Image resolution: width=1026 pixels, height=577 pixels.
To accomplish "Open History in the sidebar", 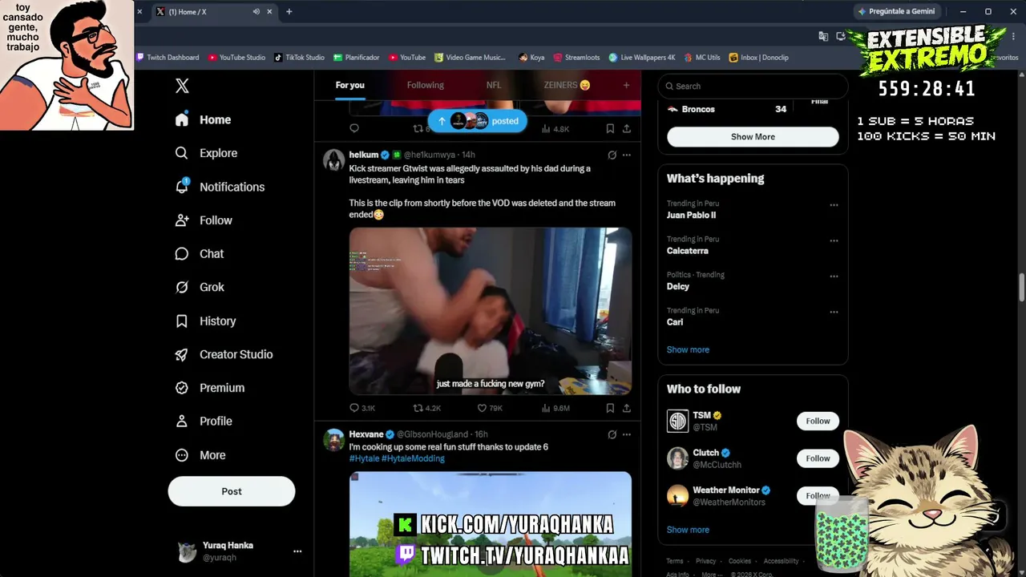I will click(205, 321).
